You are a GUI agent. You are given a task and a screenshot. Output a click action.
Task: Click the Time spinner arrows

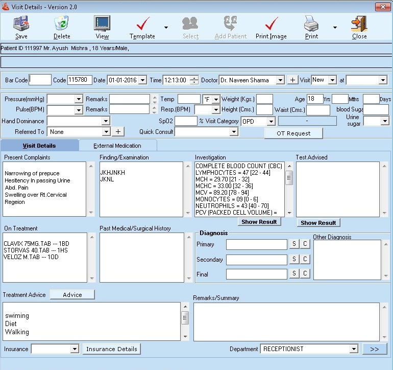click(194, 80)
